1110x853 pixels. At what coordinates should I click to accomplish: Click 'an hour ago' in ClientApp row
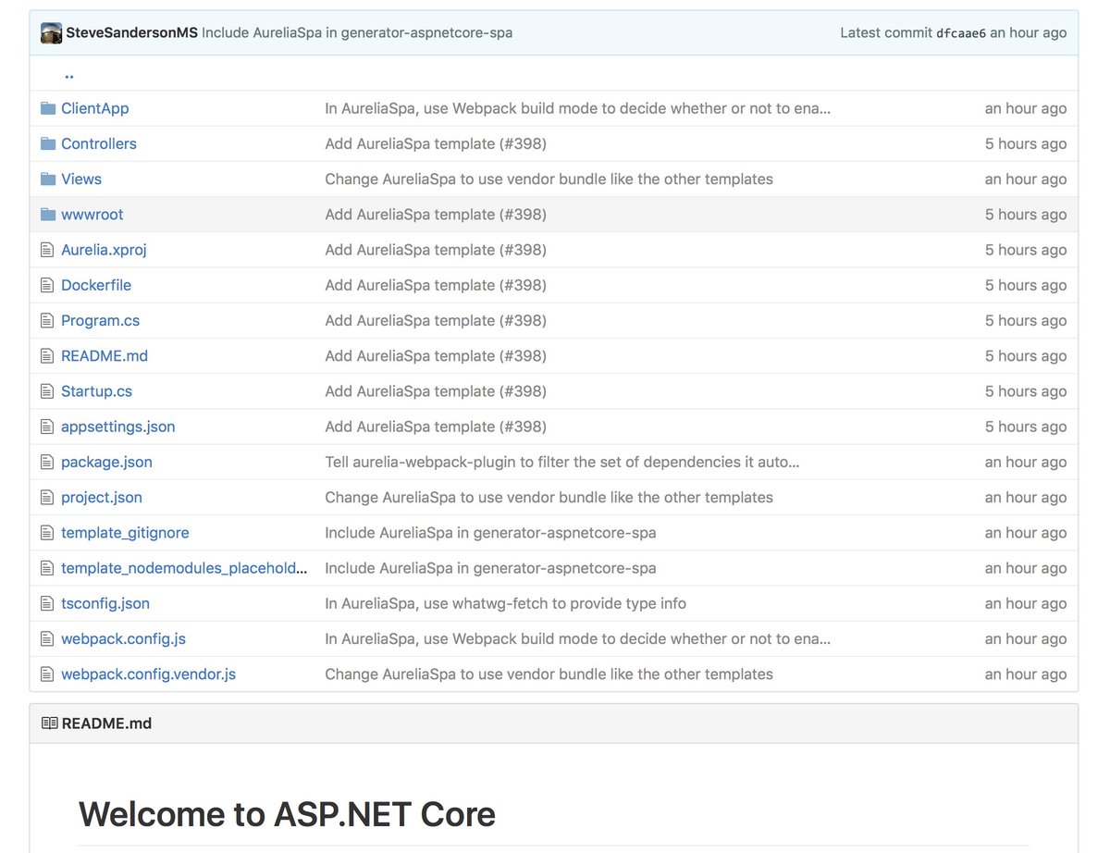point(1025,108)
